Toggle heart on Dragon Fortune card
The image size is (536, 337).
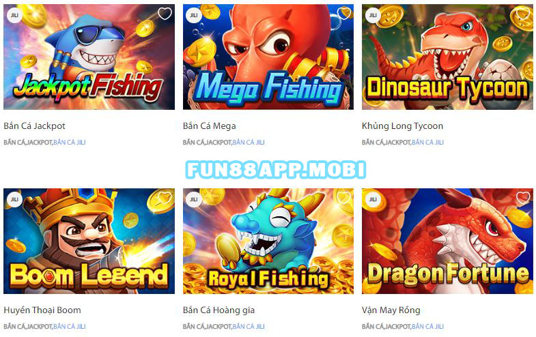click(x=523, y=198)
